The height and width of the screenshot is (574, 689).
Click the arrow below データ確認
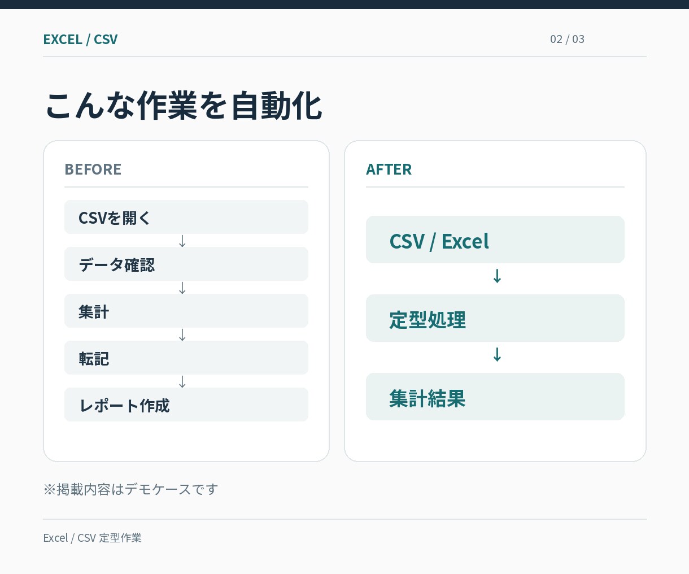(182, 288)
